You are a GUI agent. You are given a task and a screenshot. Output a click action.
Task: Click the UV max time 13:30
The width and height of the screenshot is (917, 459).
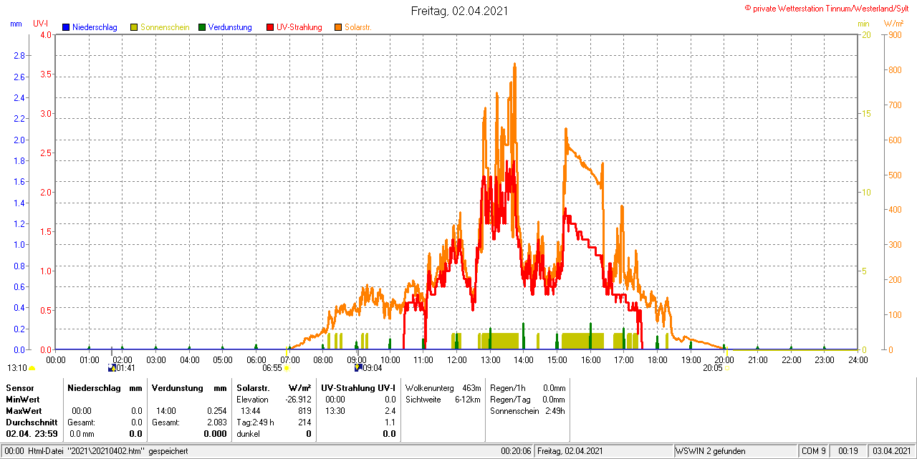click(x=335, y=411)
